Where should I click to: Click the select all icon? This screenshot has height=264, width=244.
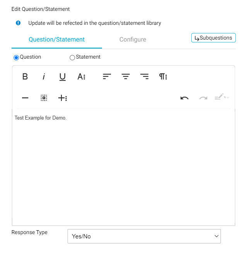coord(44,98)
